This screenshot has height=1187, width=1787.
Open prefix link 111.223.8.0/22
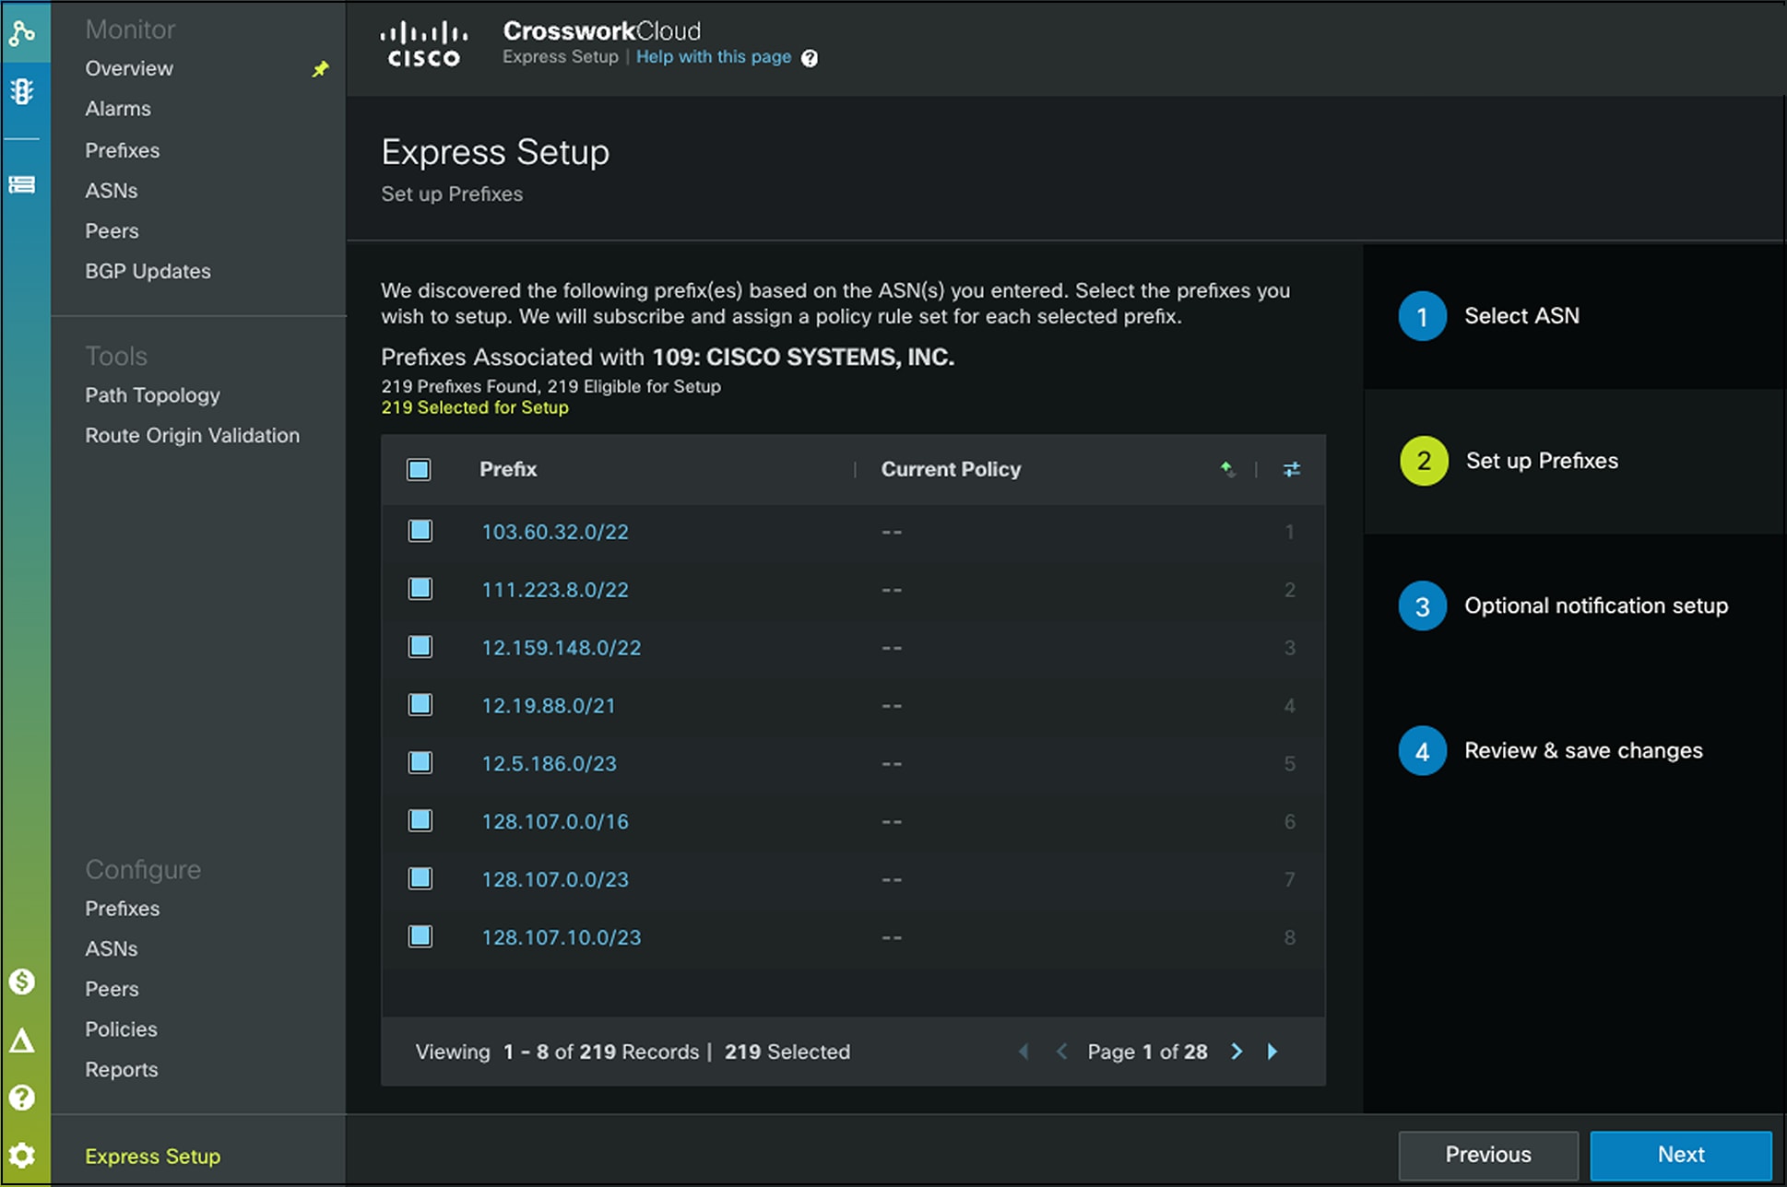[555, 590]
